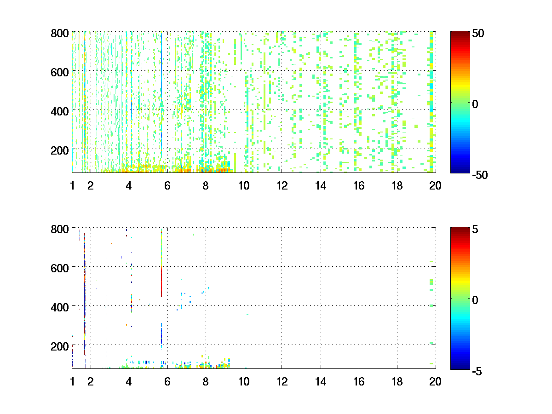The image size is (552, 414).
Task: Click y-axis label 200 of upper plot
Action: [60, 150]
